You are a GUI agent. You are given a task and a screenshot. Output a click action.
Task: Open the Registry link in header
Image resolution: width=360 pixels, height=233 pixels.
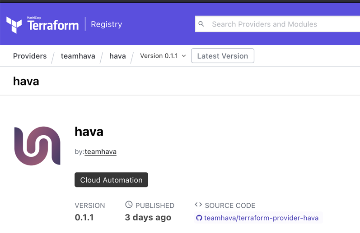pos(106,24)
